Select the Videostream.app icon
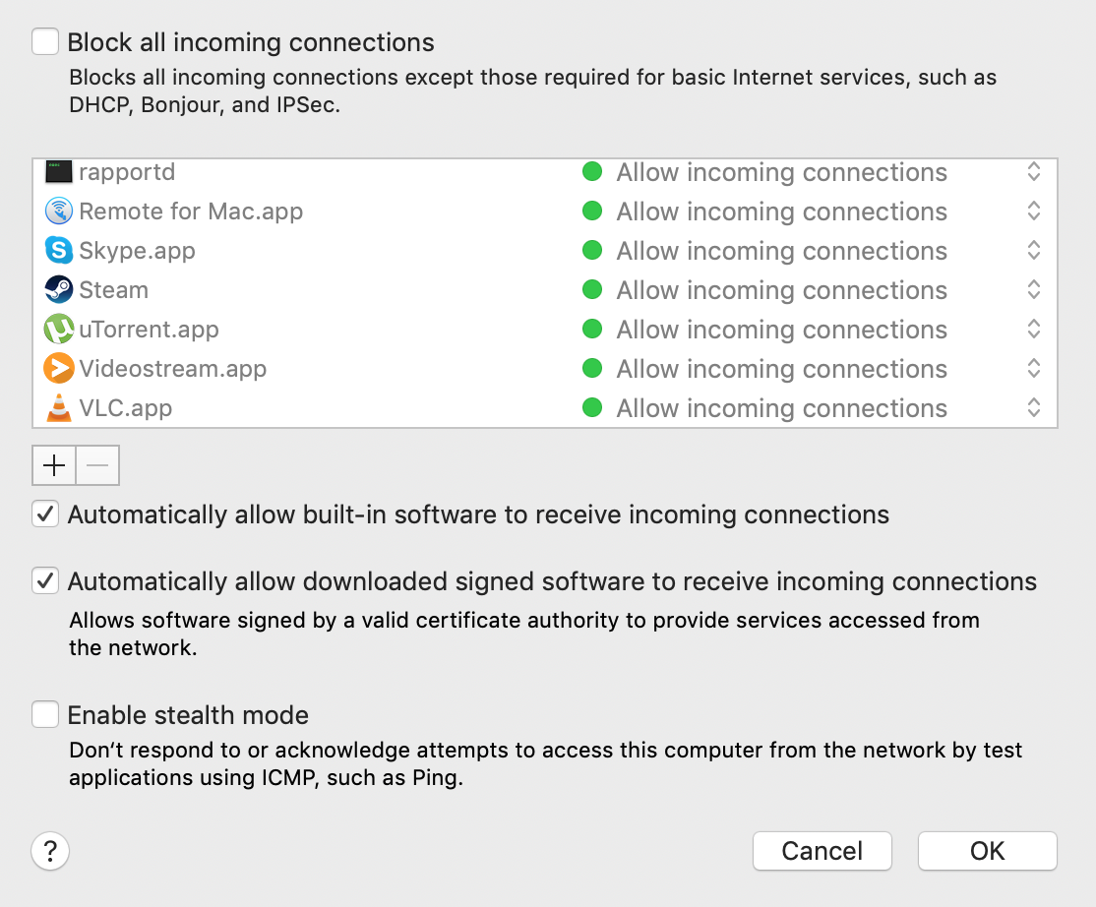The image size is (1096, 907). tap(59, 368)
